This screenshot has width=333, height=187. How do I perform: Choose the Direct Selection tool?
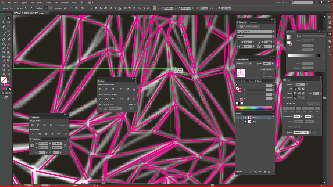(9, 18)
